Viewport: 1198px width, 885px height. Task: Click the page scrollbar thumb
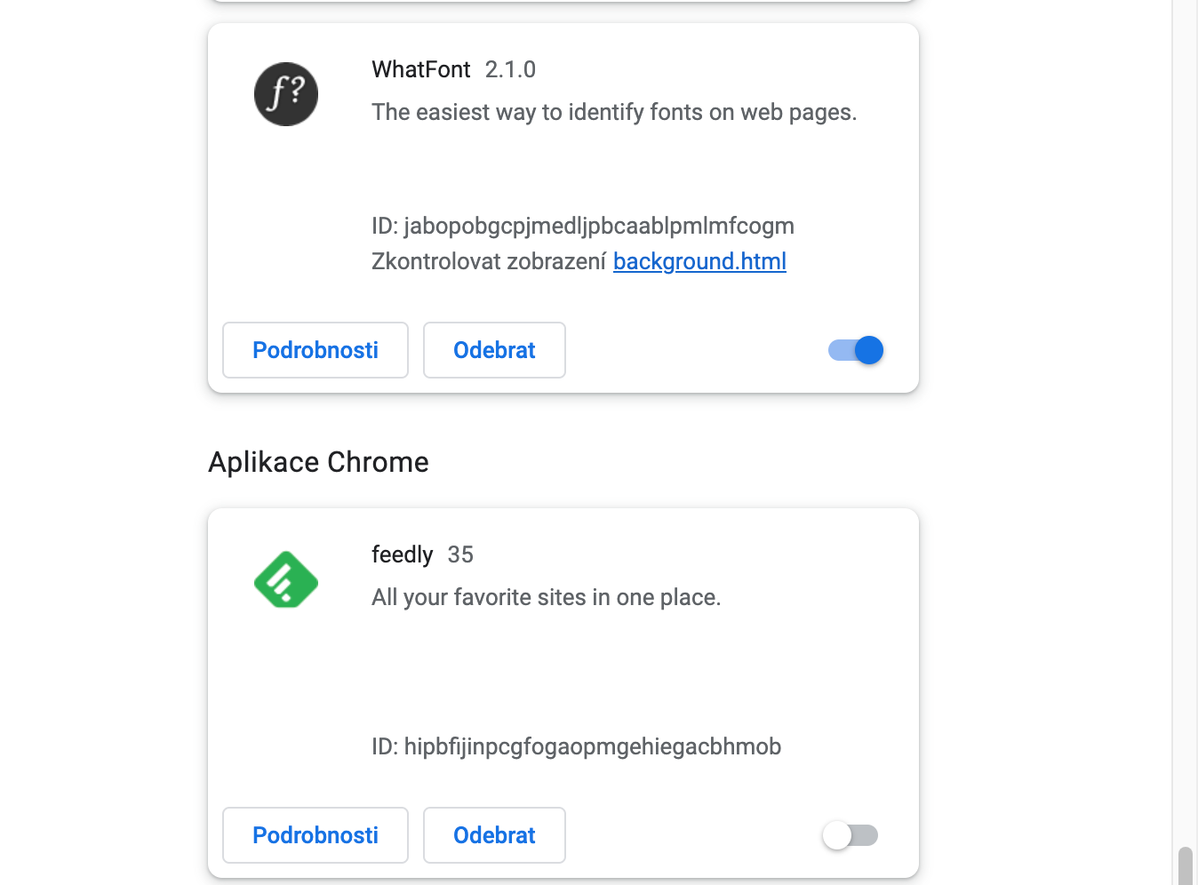point(1185,866)
